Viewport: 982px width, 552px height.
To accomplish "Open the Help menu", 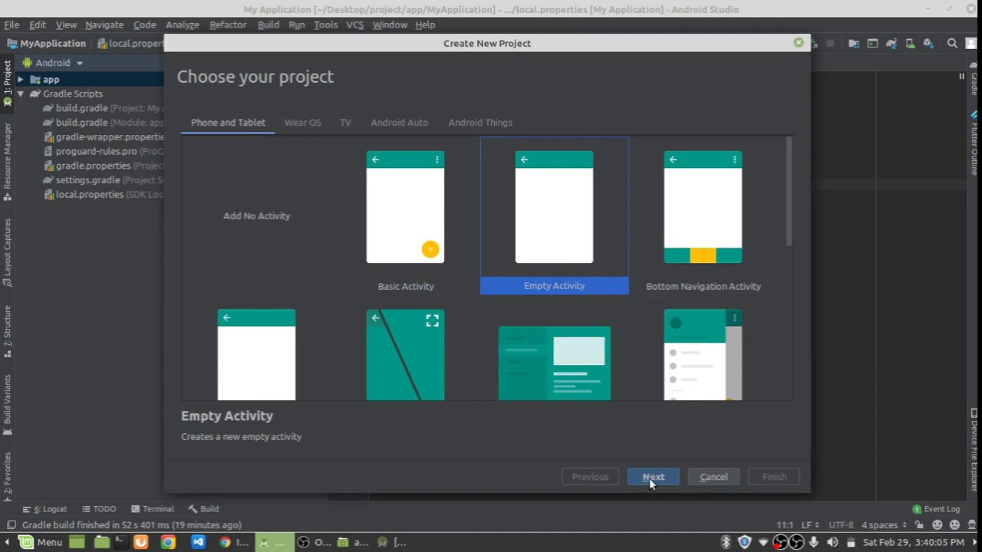I will [425, 25].
